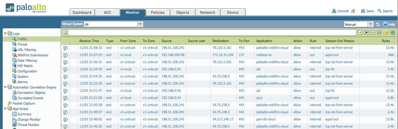This screenshot has width=398, height=129.
Task: Click the Apply Filter arrow icon
Action: (360, 32)
